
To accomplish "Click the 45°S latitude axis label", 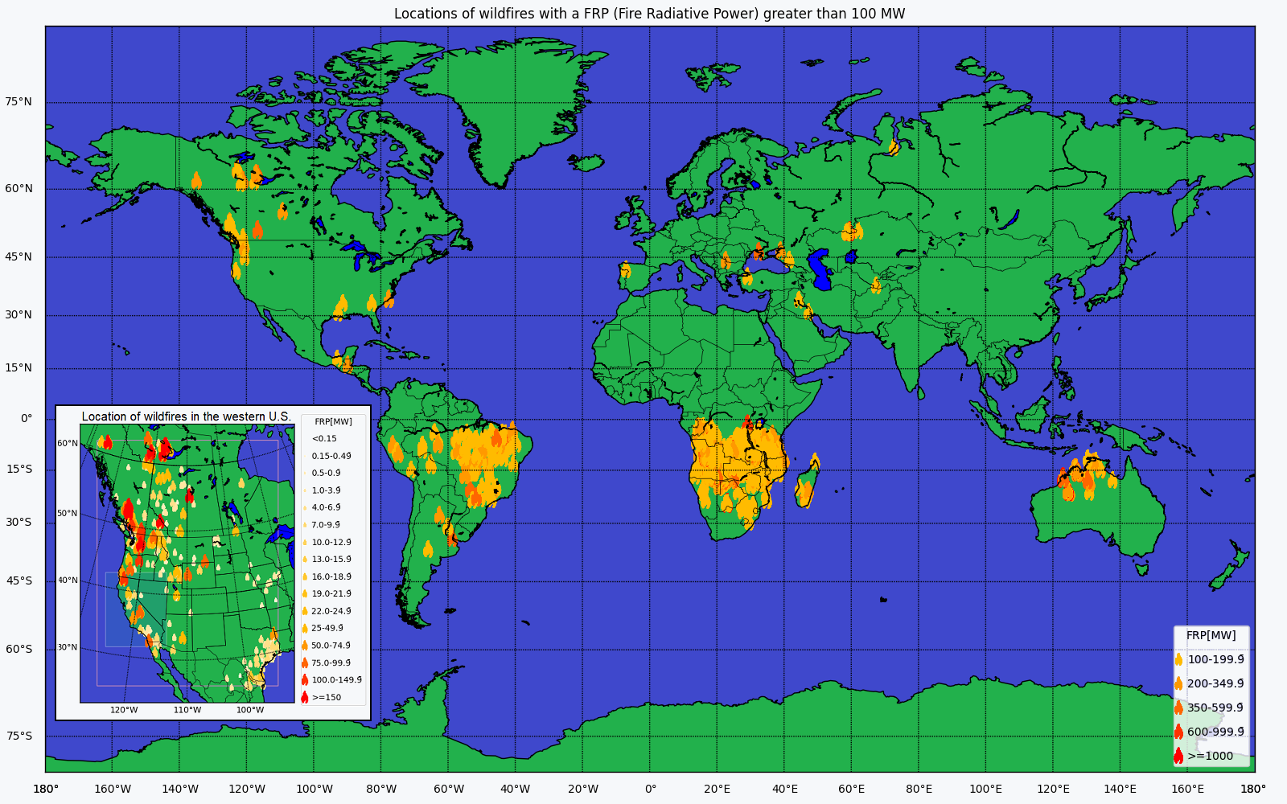I will pyautogui.click(x=19, y=580).
